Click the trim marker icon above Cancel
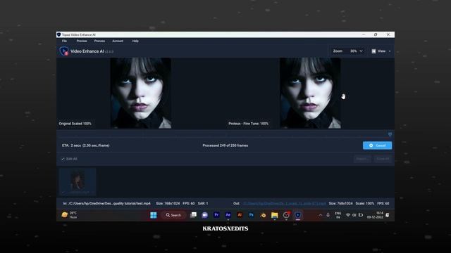 click(x=390, y=134)
